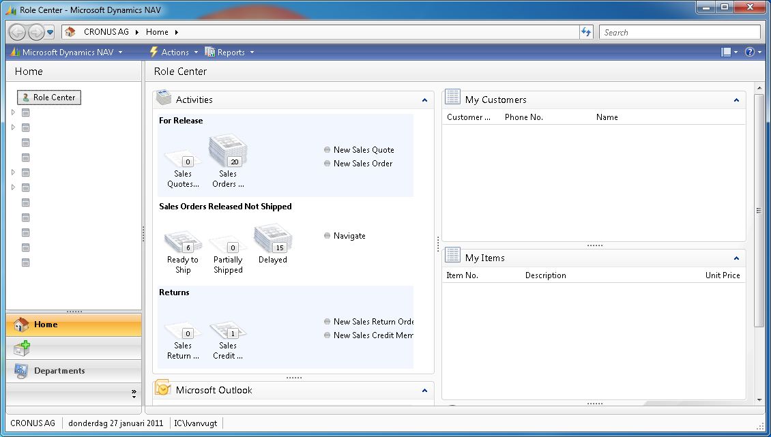Open the Reports menu
The image size is (771, 437).
230,52
